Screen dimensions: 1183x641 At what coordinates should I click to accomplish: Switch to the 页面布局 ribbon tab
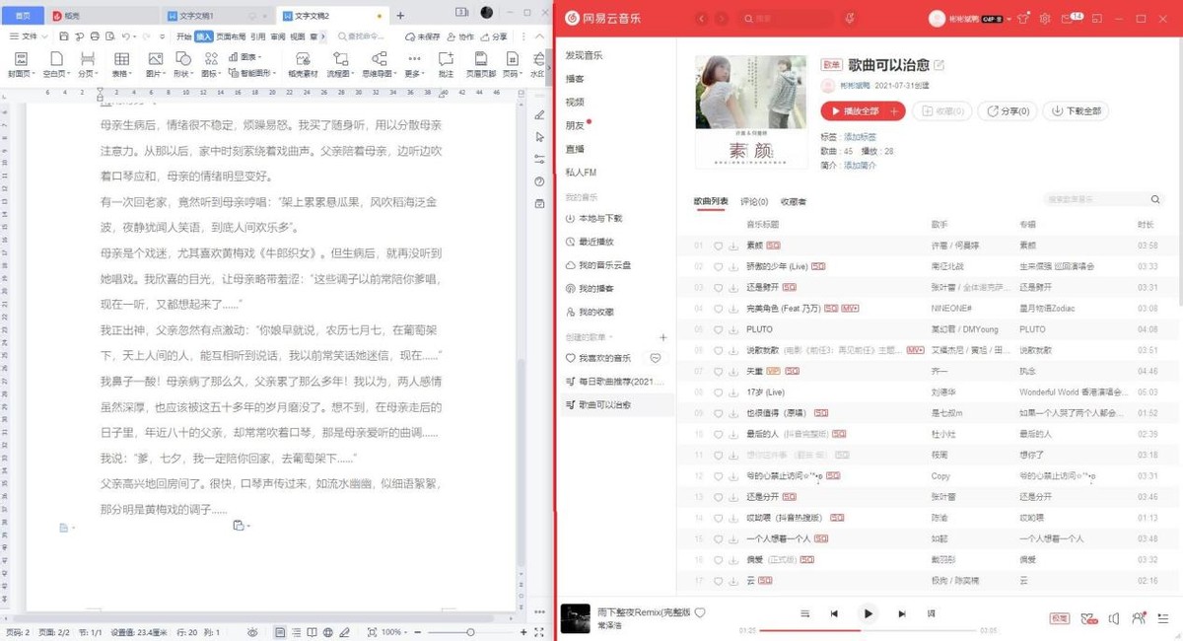point(231,36)
